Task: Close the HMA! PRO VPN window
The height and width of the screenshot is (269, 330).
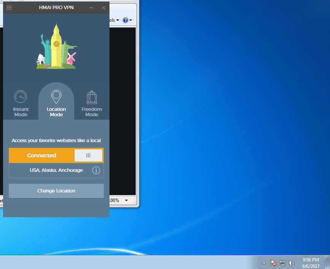Action: coord(103,8)
